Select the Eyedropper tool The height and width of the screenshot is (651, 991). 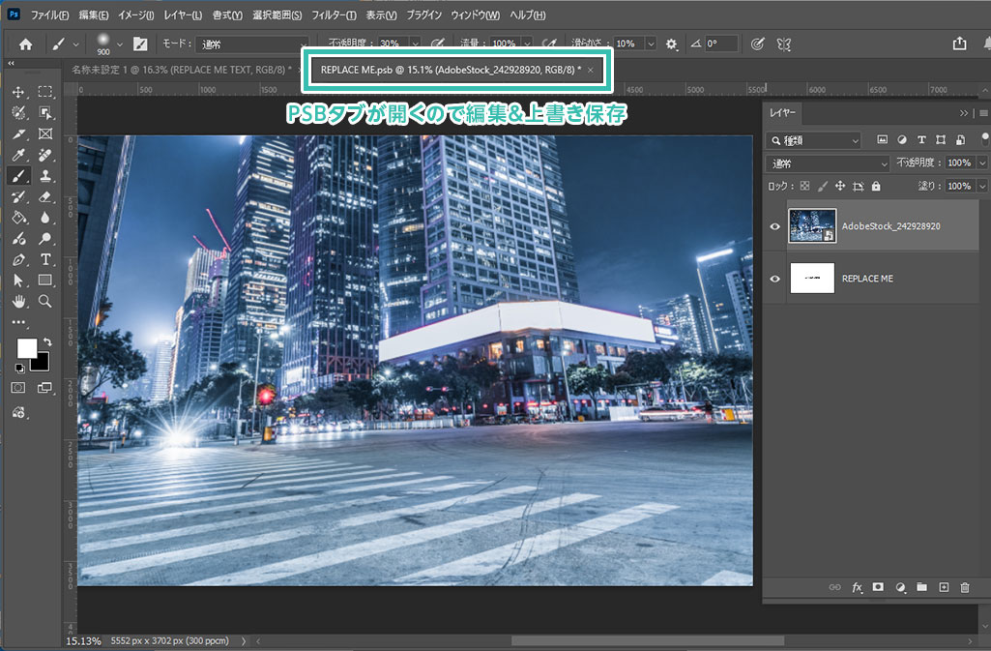[17, 155]
